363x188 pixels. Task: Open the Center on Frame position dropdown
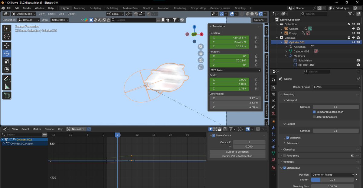pos(333,174)
